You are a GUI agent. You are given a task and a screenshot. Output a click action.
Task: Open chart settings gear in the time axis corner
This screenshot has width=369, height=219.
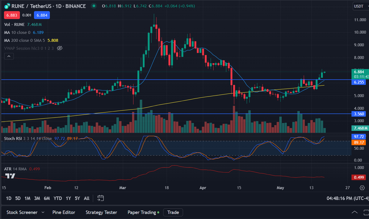click(362, 188)
